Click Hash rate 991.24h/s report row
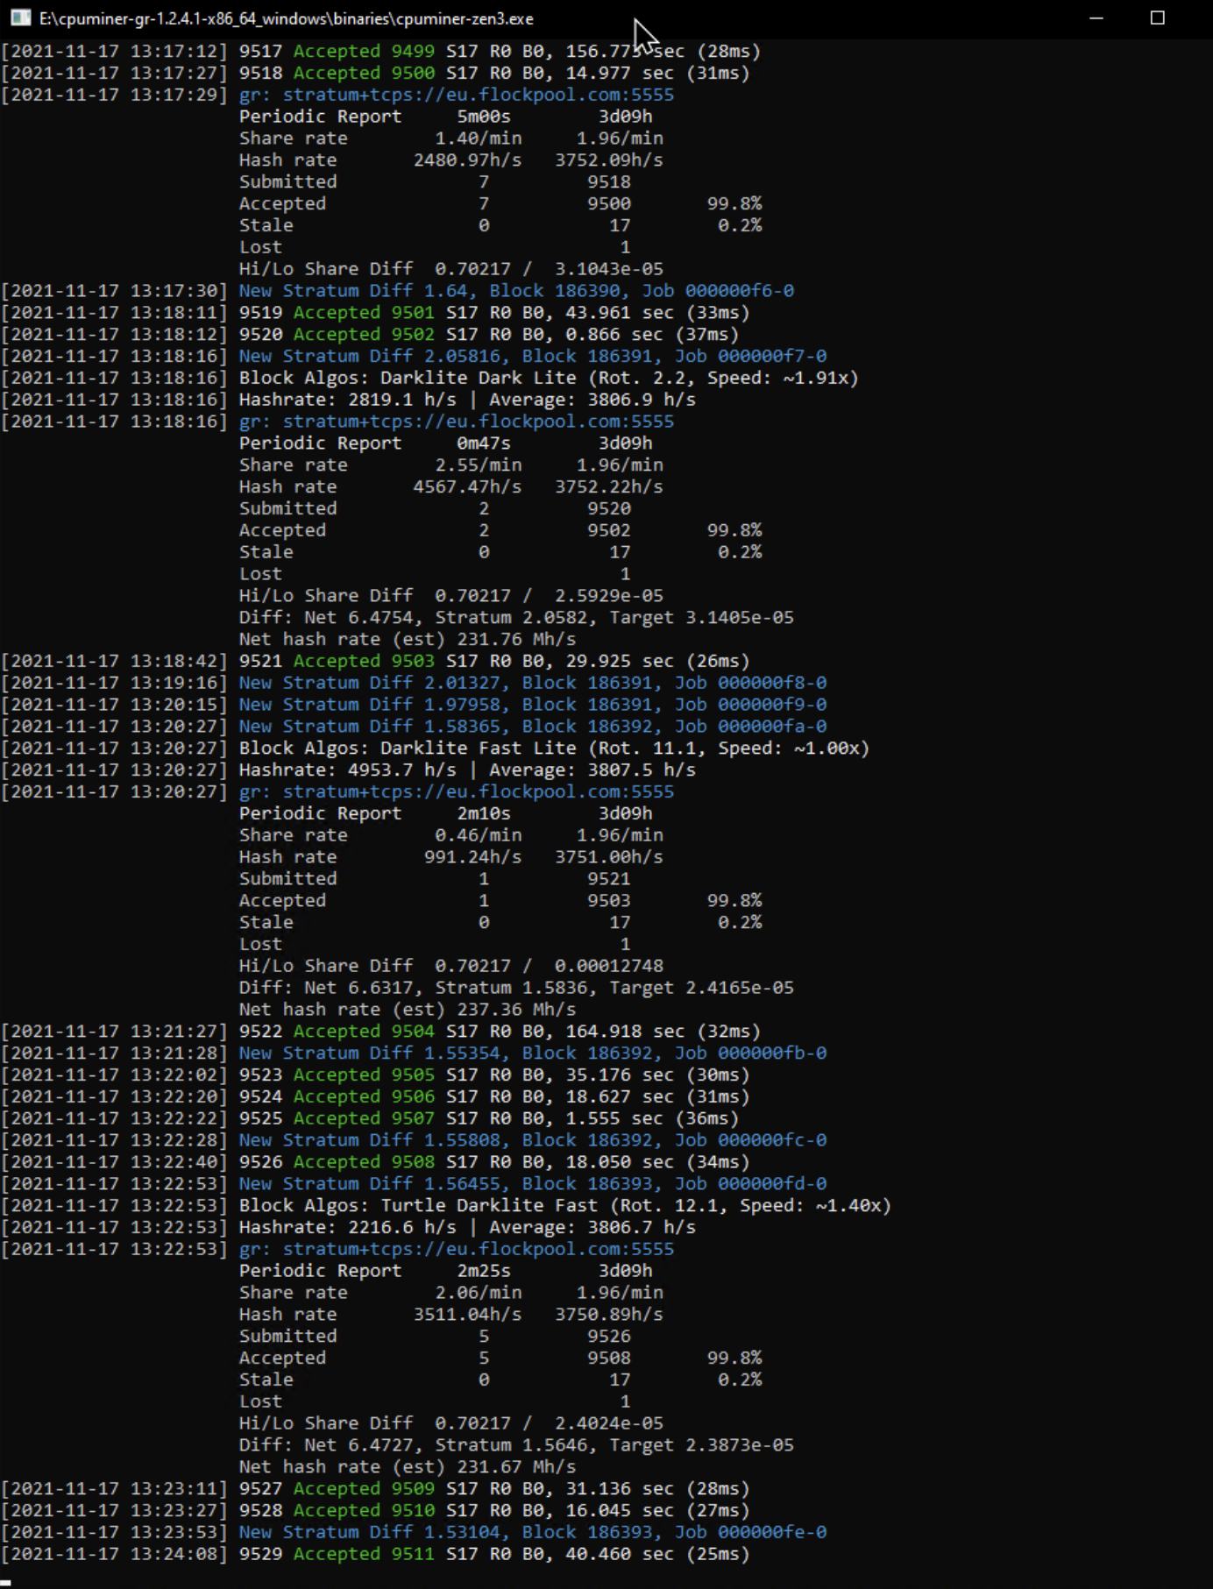The height and width of the screenshot is (1589, 1213). point(451,857)
